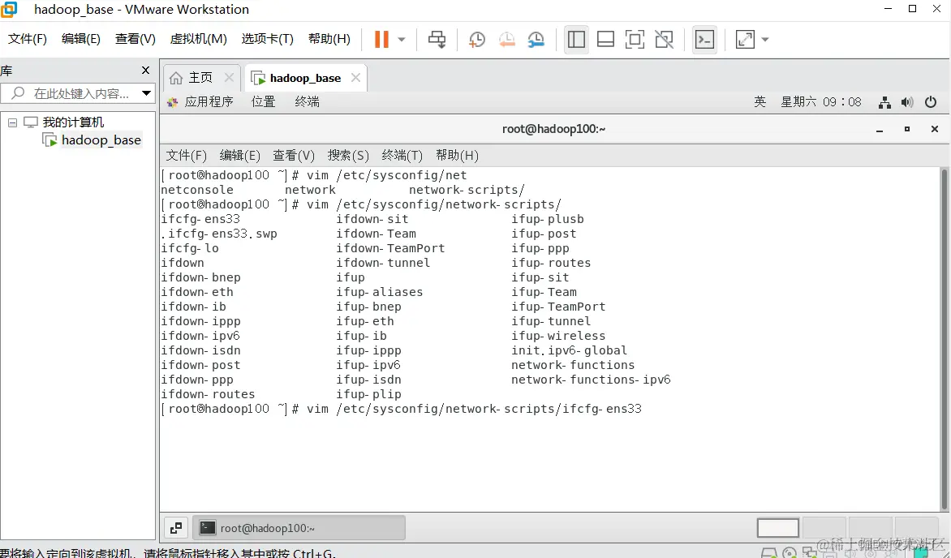Toggle the library sidebar panel view

[576, 40]
